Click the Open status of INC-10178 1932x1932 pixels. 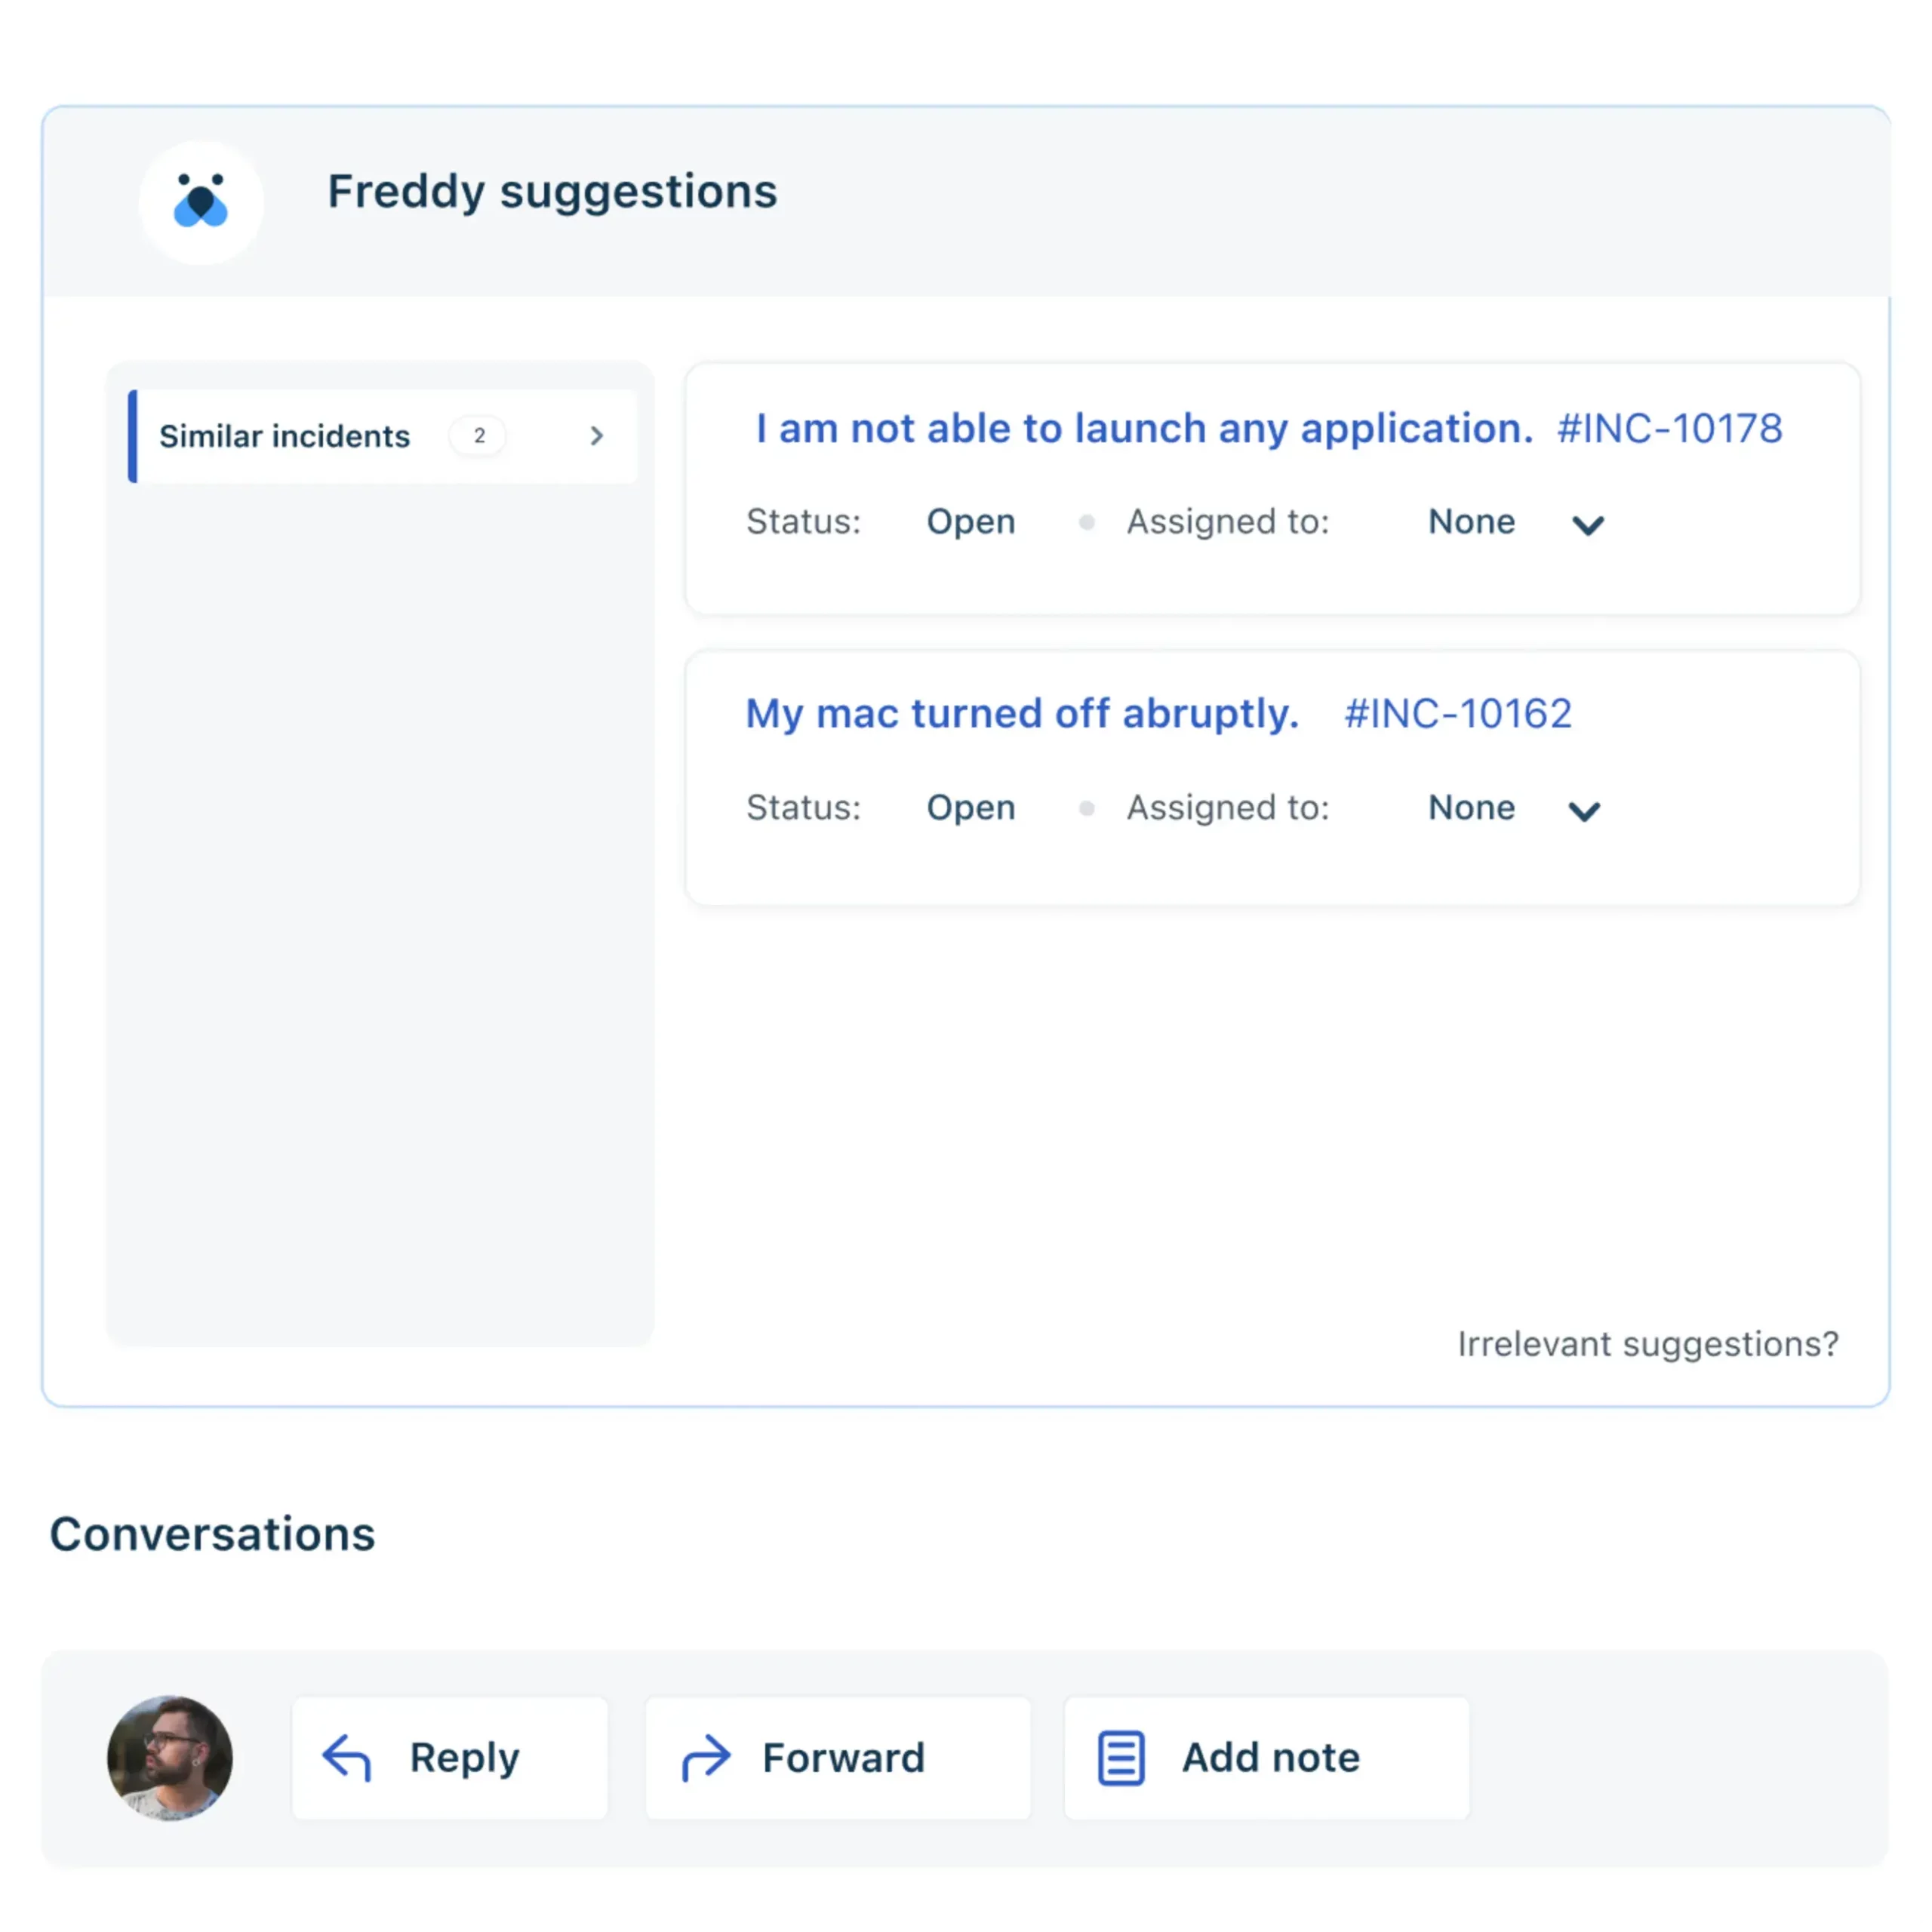pos(971,522)
